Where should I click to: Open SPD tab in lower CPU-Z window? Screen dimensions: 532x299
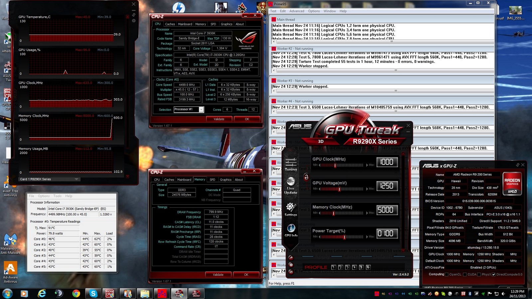[x=212, y=180]
